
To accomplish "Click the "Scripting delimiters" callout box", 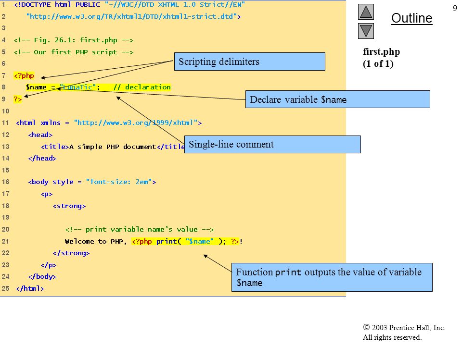I will click(250, 62).
